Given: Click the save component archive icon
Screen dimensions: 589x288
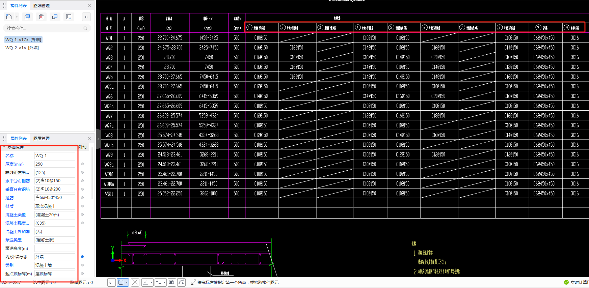Looking at the screenshot, I should click(69, 17).
